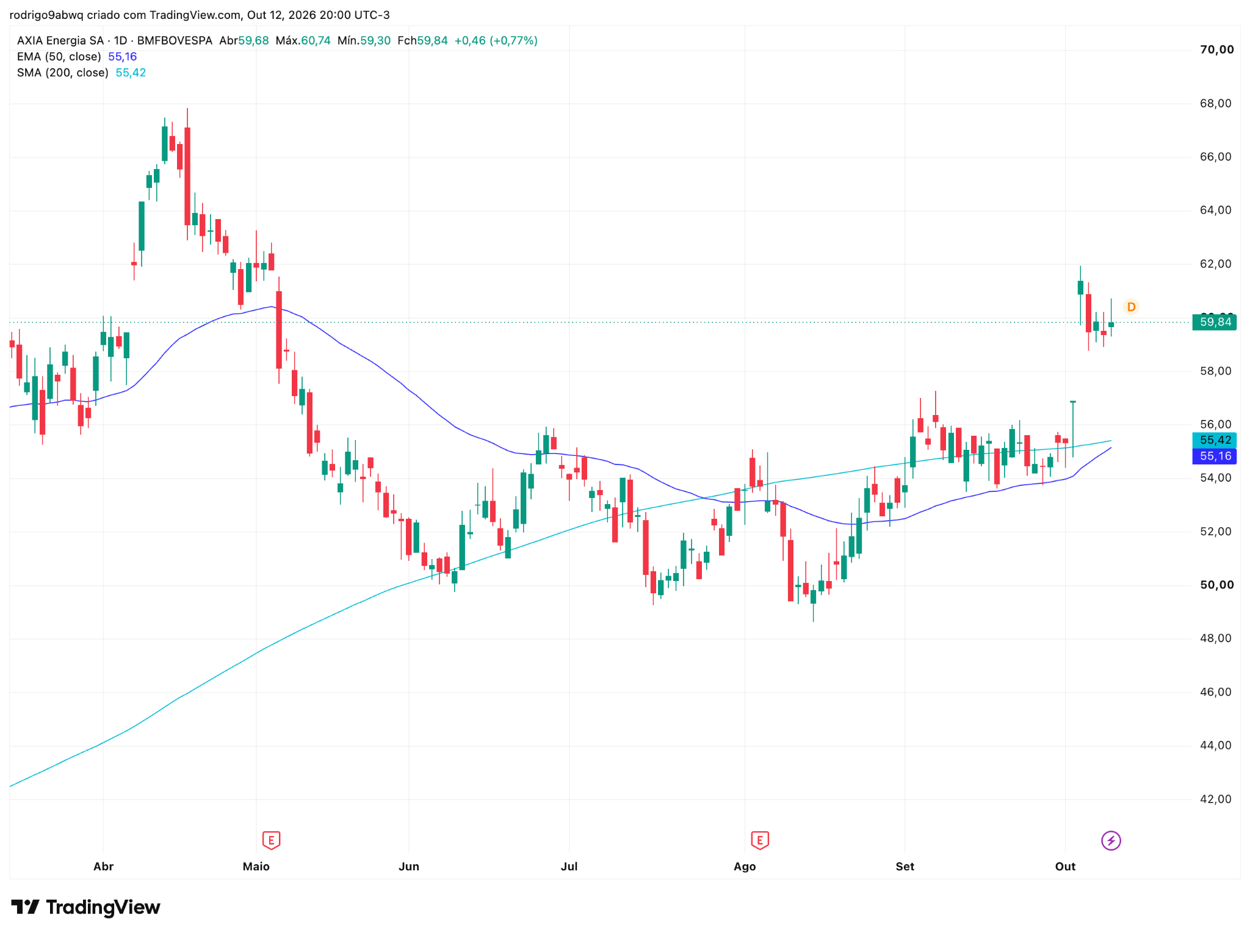The height and width of the screenshot is (935, 1250).
Task: Click the 'Out' time axis label
Action: [1065, 866]
